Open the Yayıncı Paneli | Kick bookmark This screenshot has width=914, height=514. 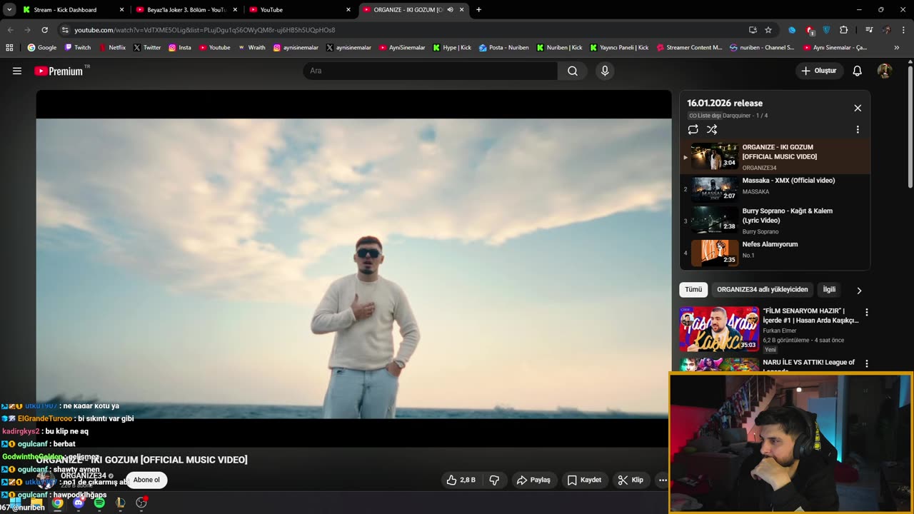[x=619, y=48]
